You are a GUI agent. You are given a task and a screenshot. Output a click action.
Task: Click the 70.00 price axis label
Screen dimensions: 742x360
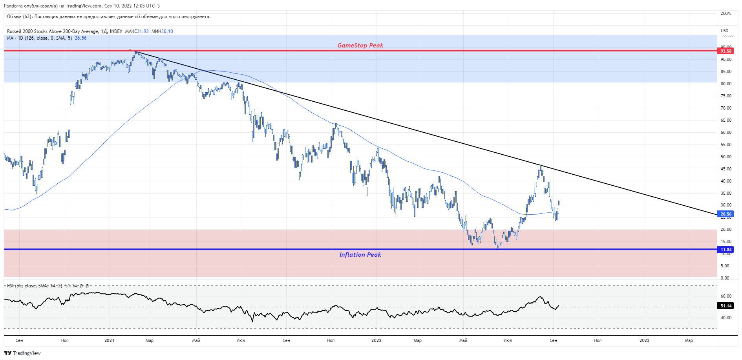[726, 108]
